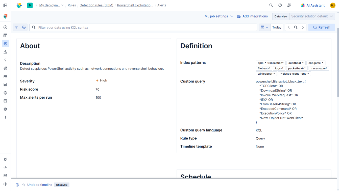Open Threat Intelligence via the globe icon

pyautogui.click(x=5, y=93)
